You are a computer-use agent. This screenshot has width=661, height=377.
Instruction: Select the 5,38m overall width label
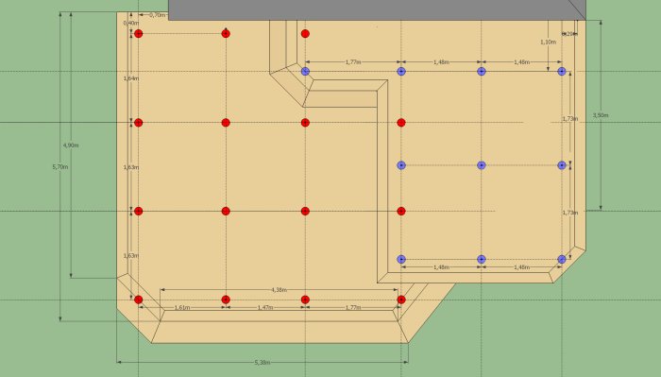pyautogui.click(x=263, y=362)
